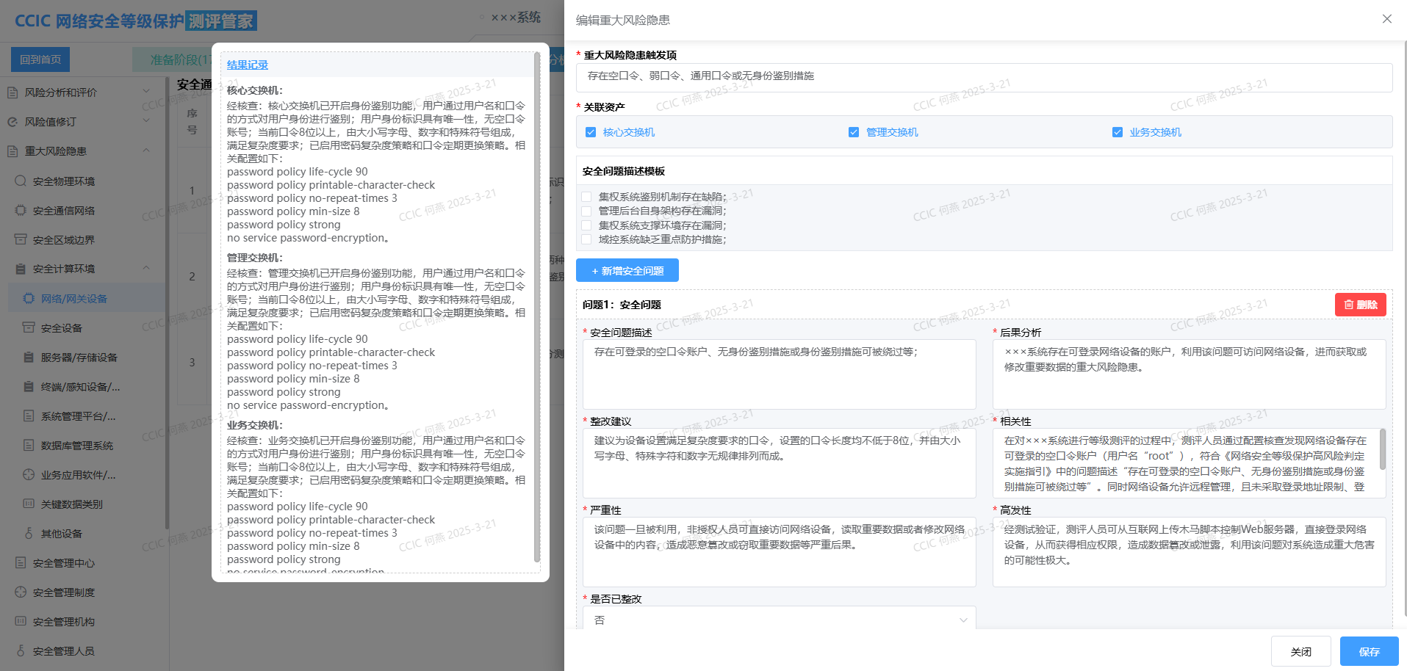Open the 风险分析和评价 menu
The image size is (1407, 671).
click(61, 93)
